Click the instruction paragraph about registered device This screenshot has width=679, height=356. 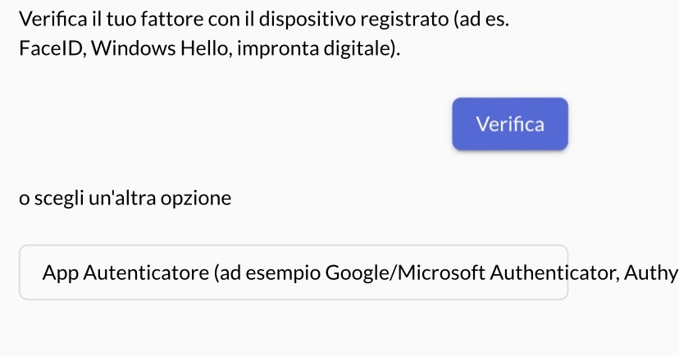[x=262, y=33]
